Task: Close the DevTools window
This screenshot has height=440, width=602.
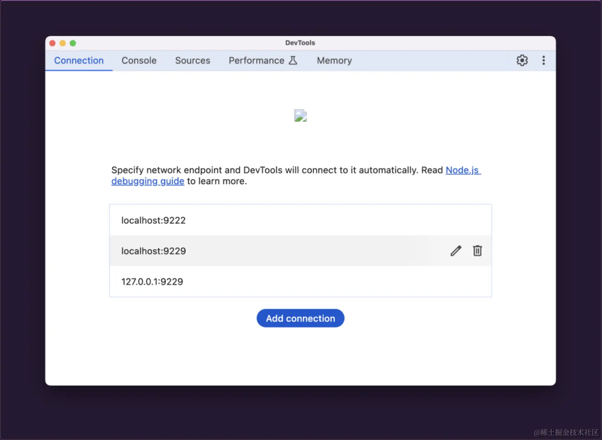Action: 52,43
